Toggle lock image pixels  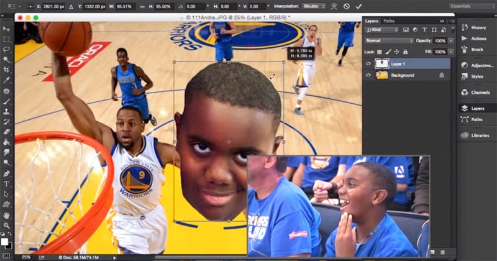click(388, 52)
